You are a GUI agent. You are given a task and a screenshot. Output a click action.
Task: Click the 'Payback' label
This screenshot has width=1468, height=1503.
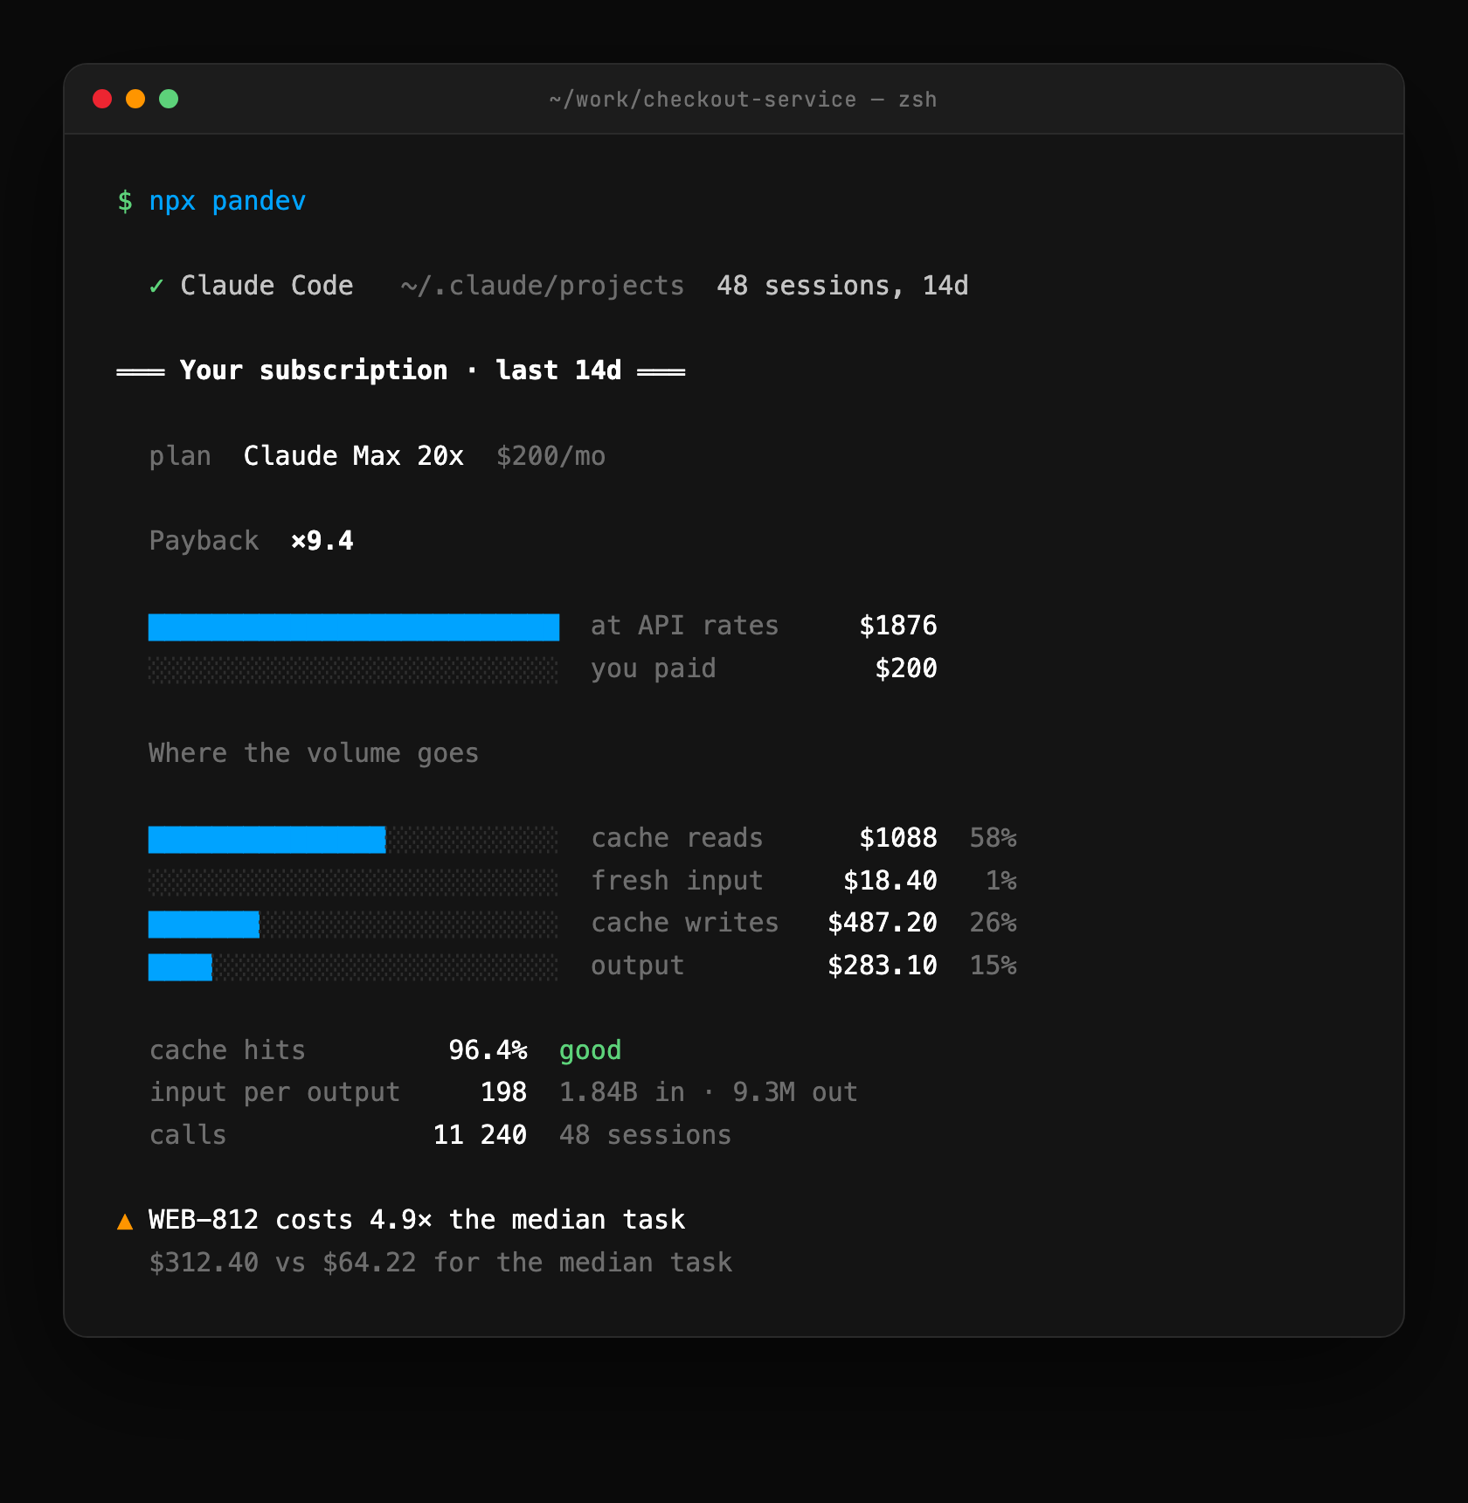click(204, 541)
